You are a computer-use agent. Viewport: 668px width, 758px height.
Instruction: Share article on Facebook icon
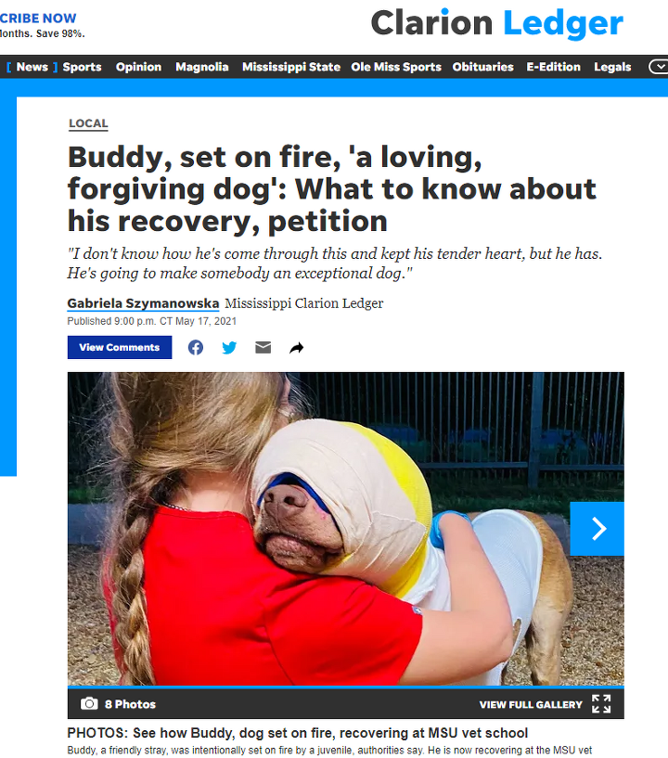coord(195,348)
